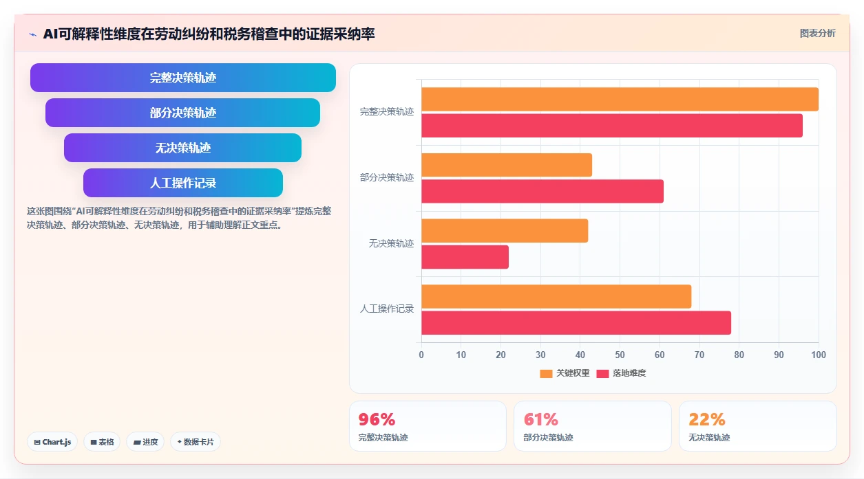
Task: Open the 61% 部分决策轨迹 data card
Action: (592, 426)
